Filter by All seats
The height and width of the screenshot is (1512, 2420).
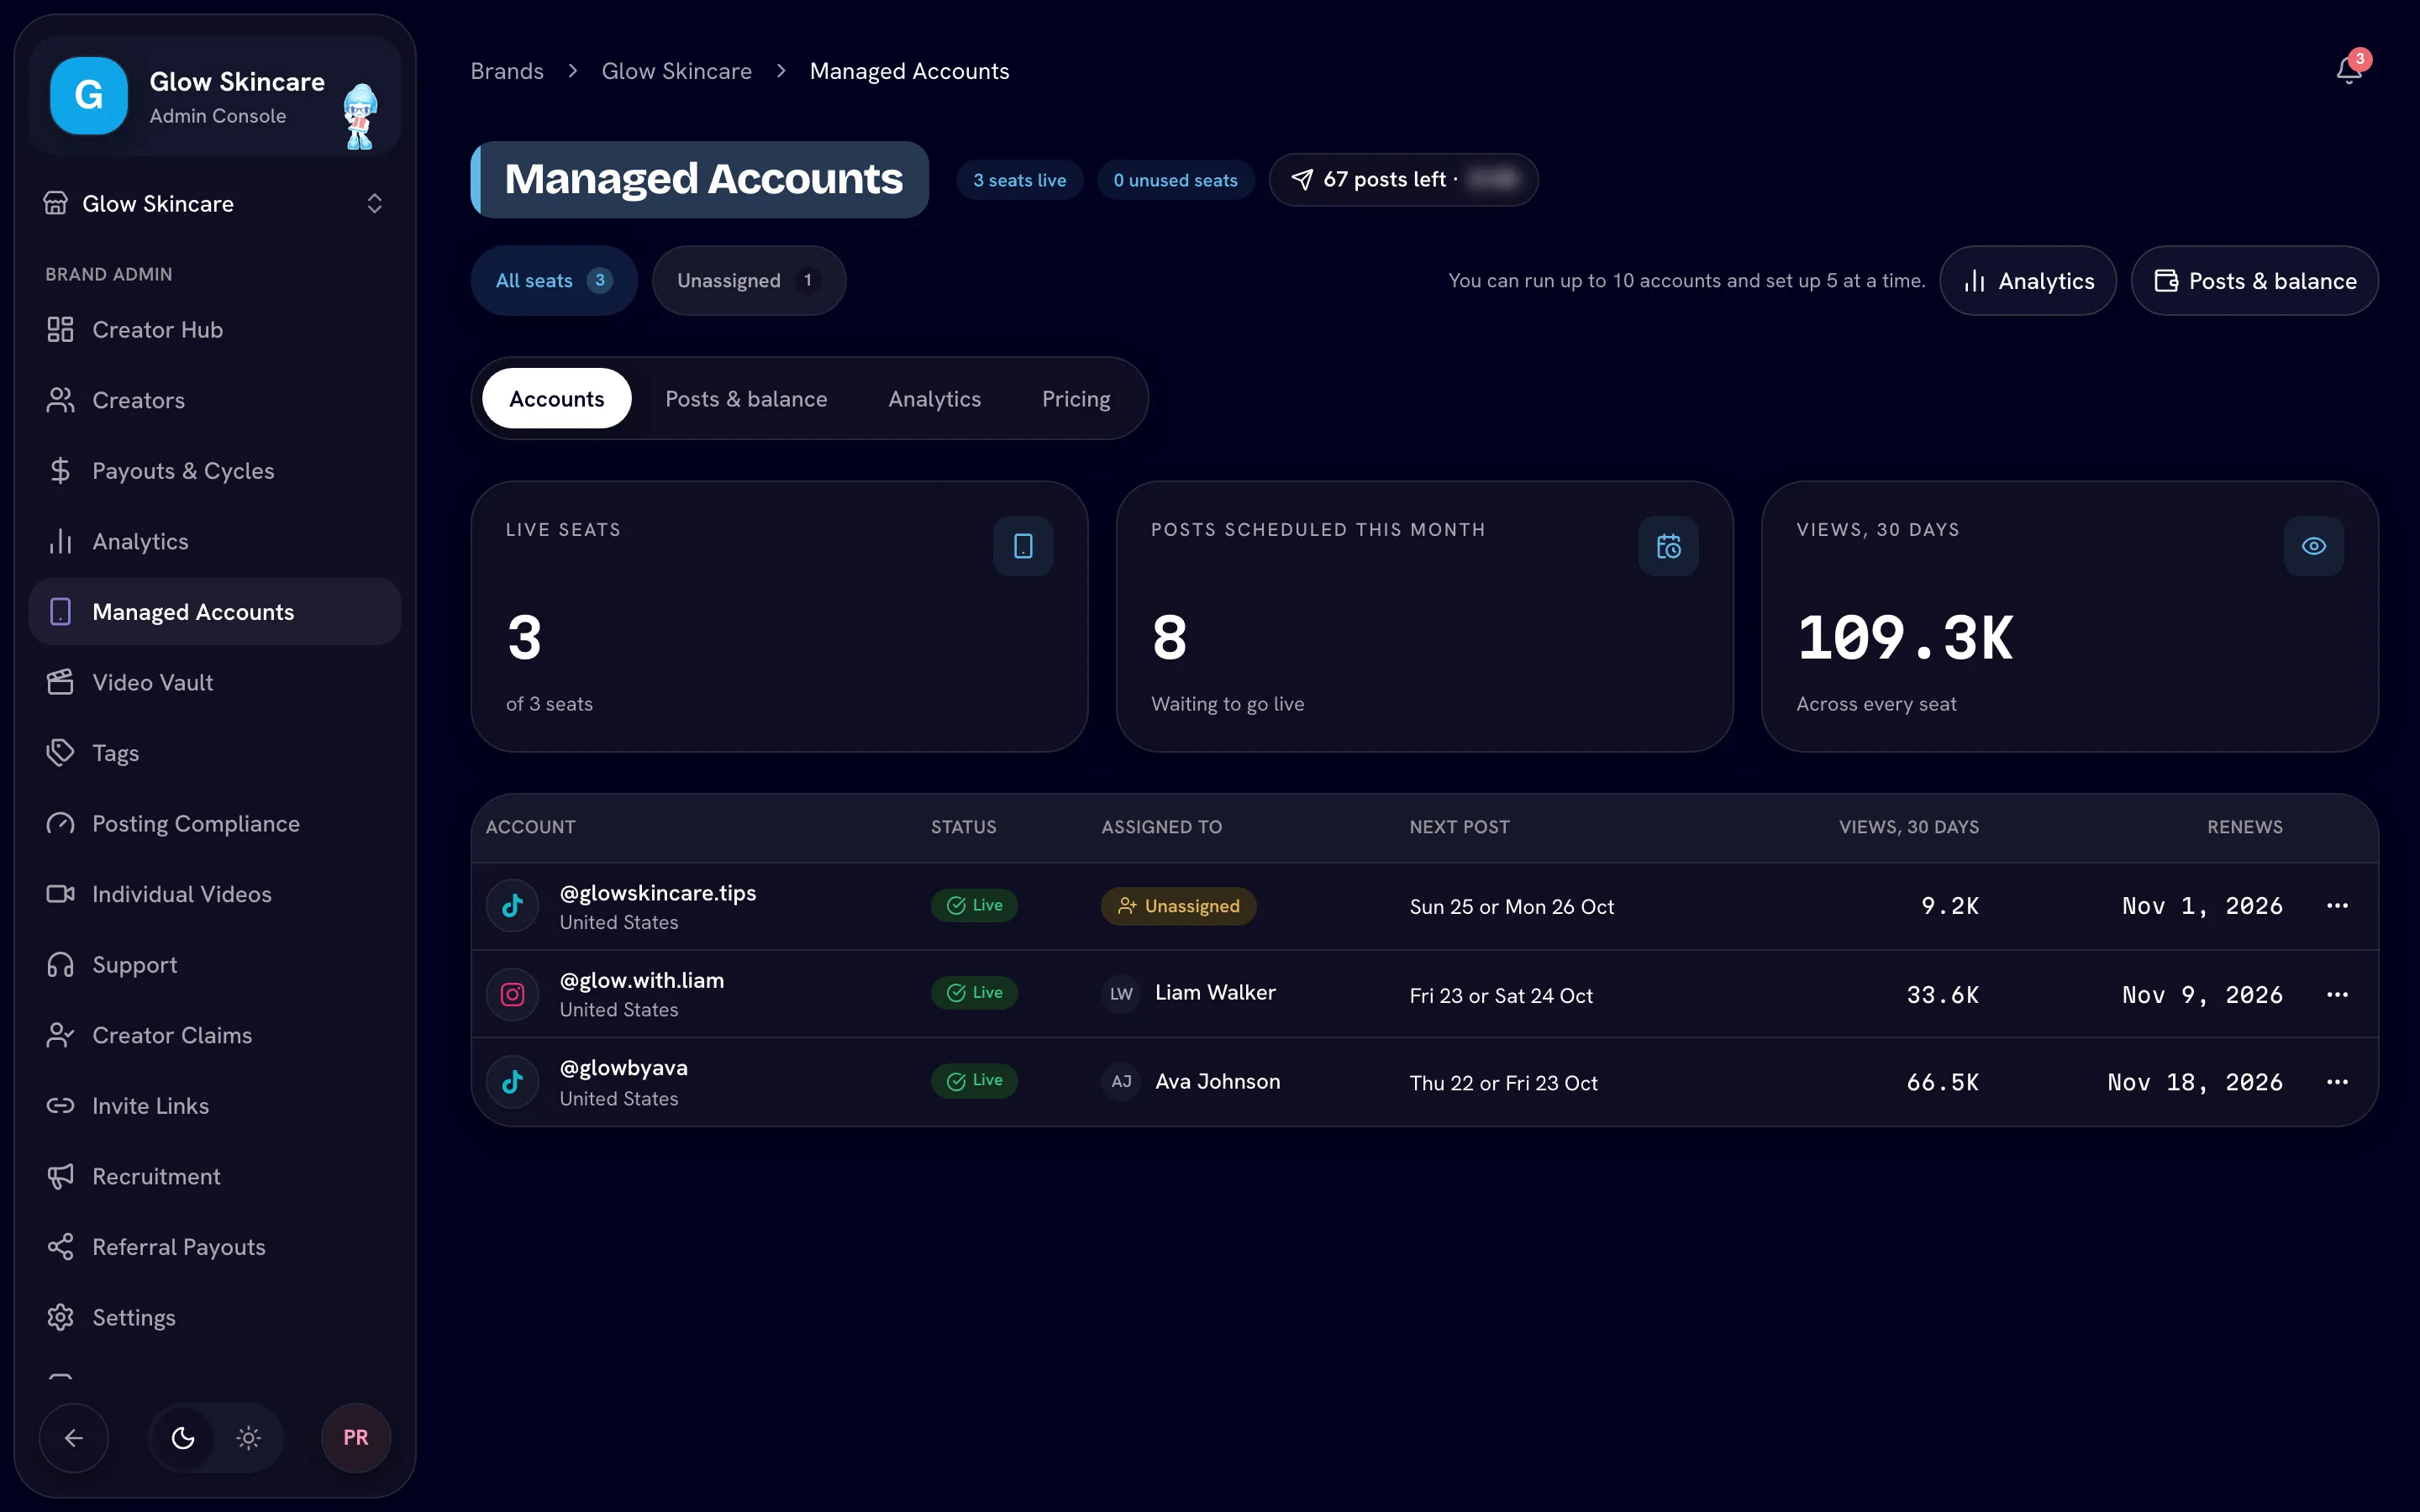pyautogui.click(x=554, y=281)
